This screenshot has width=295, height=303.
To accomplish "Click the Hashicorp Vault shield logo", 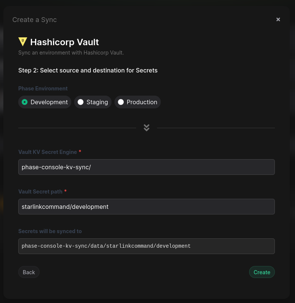I will (23, 42).
